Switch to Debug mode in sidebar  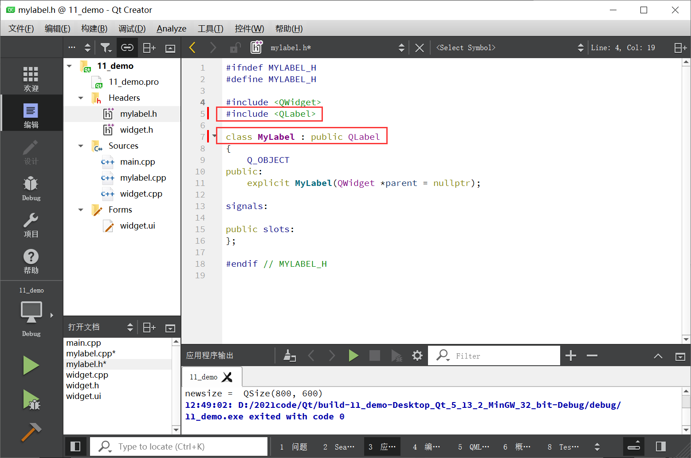coord(31,188)
